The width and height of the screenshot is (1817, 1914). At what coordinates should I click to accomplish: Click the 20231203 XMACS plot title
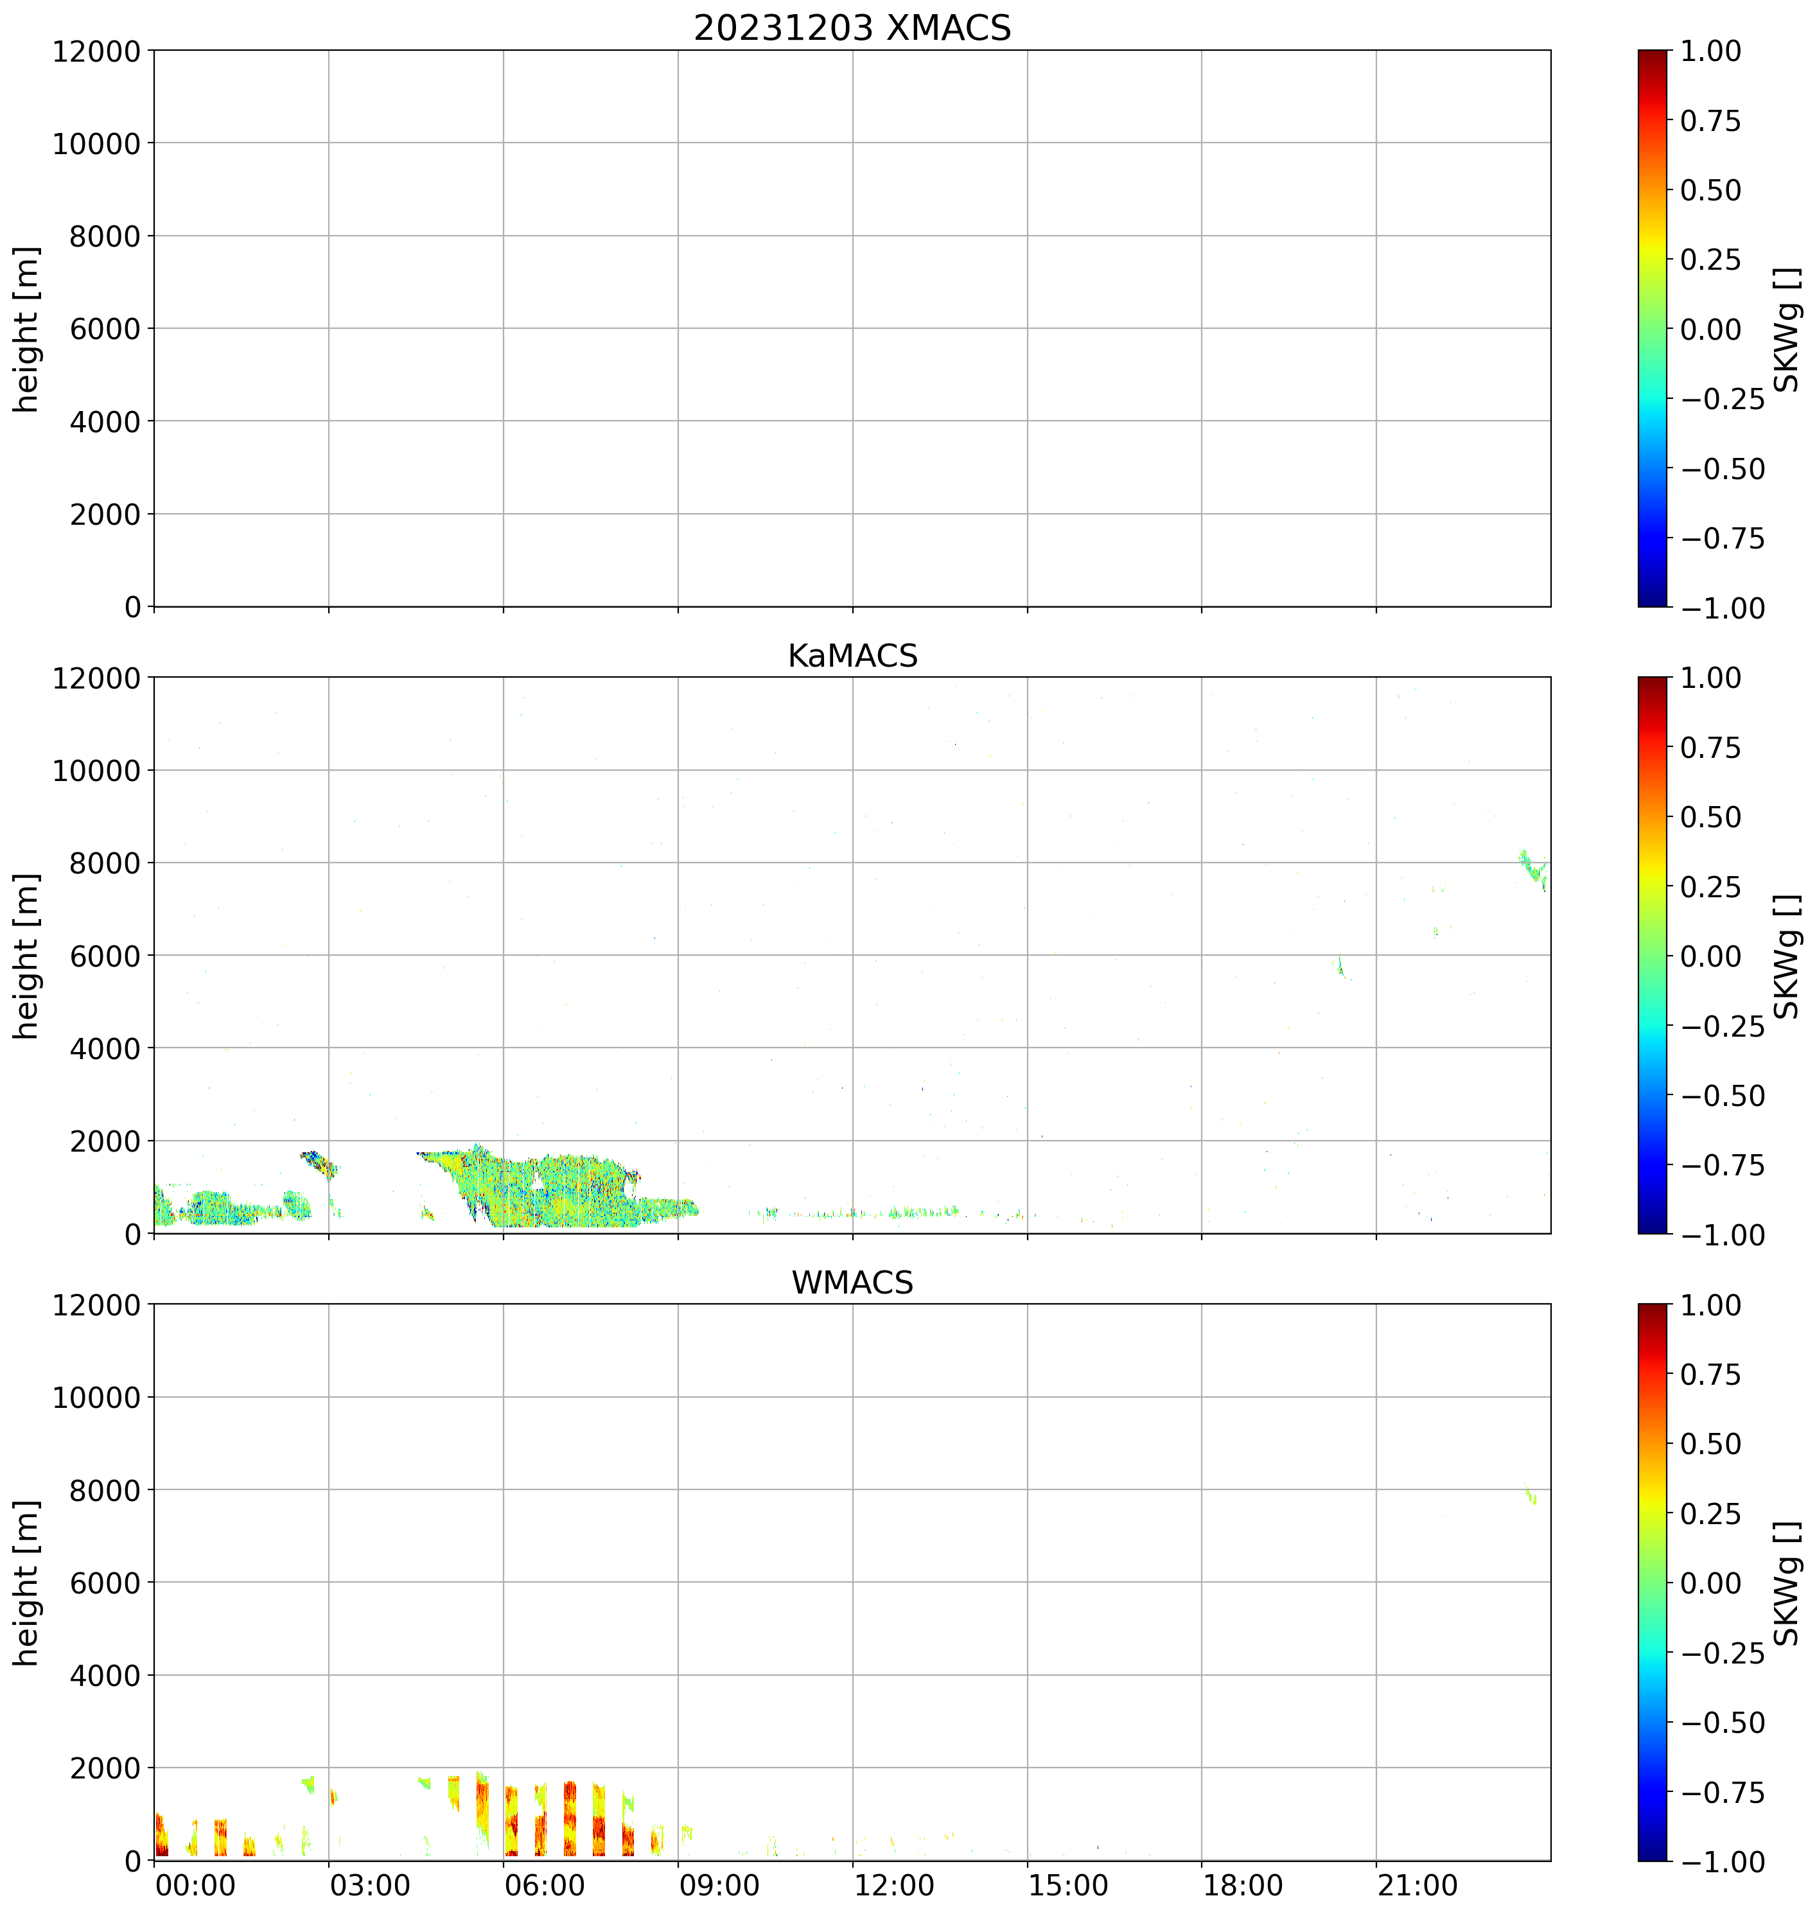click(852, 28)
